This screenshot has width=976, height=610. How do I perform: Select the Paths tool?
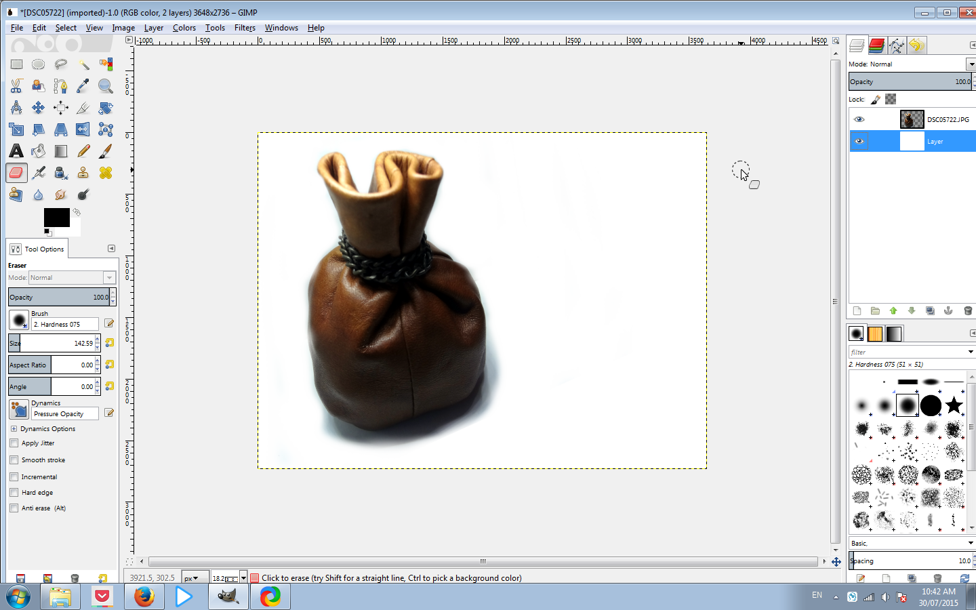[x=61, y=86]
